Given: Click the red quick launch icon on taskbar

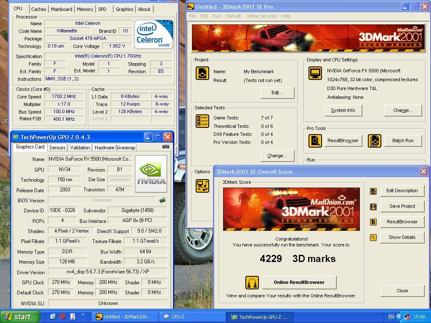Looking at the screenshot, I should [63, 316].
